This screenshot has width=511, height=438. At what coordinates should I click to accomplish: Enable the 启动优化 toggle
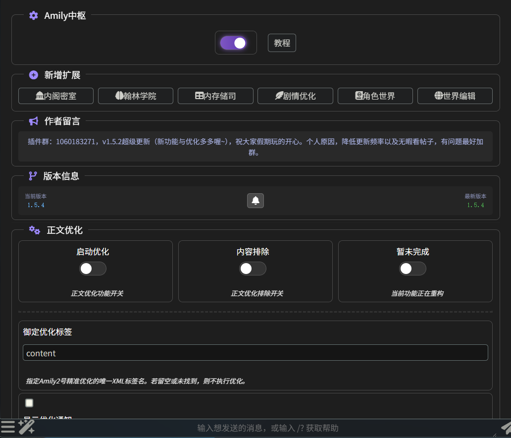click(x=93, y=269)
